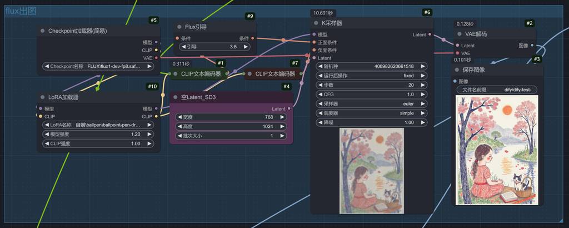The width and height of the screenshot is (569, 228).
Task: Click the saved image preview in 保存图像
Action: pos(497,149)
